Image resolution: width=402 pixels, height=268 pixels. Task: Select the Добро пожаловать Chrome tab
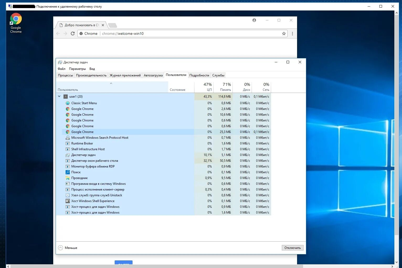point(81,25)
